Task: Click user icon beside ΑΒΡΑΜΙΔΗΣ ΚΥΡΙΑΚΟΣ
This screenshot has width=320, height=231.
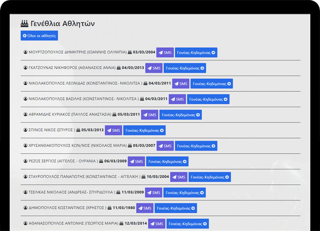Action: (x=25, y=114)
